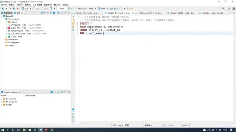Click the Database Navigator settings gear

click(x=54, y=13)
